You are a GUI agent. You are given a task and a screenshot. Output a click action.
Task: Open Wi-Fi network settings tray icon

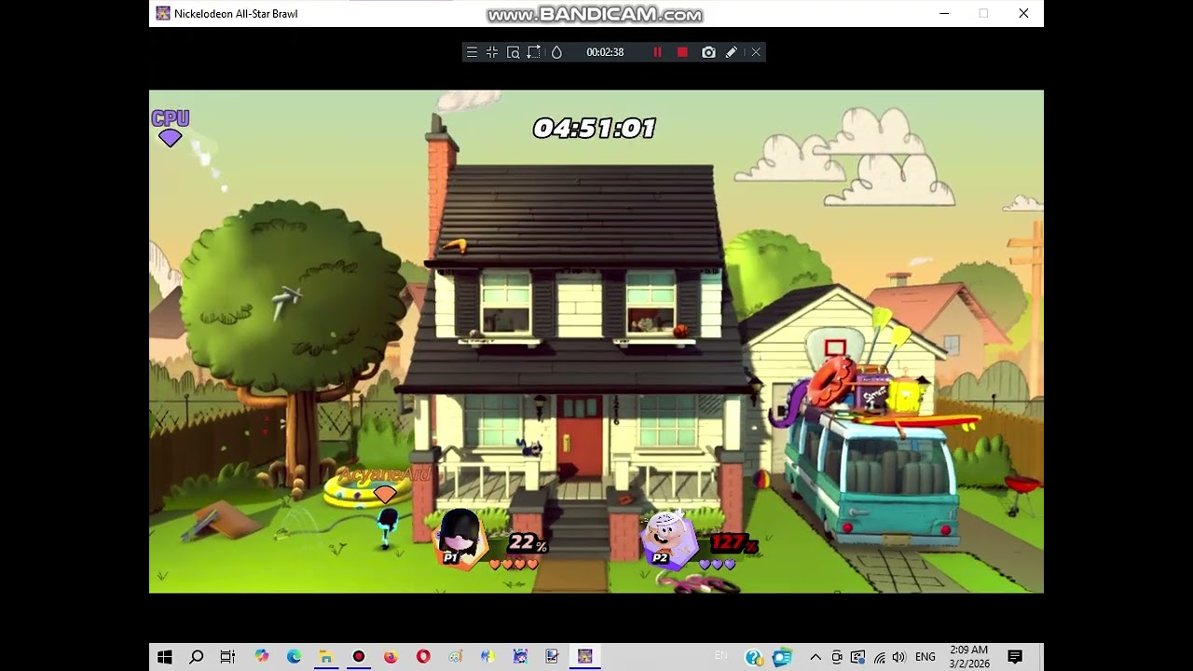[x=879, y=657]
